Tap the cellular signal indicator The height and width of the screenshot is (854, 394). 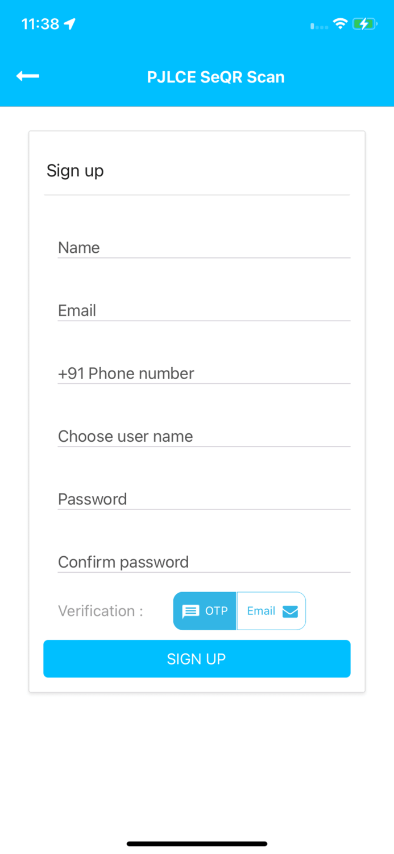317,26
